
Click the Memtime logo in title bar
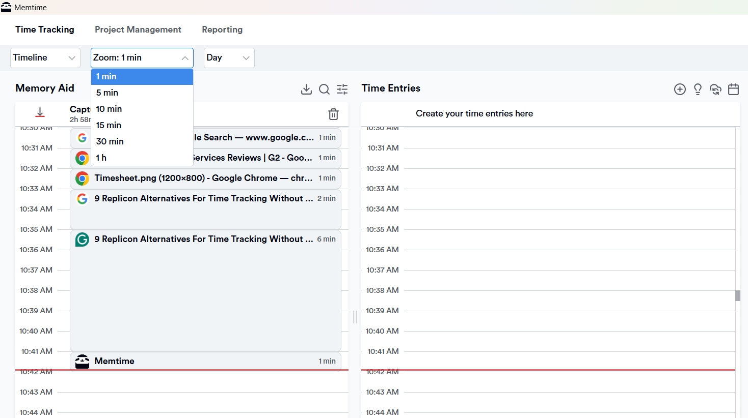point(6,7)
